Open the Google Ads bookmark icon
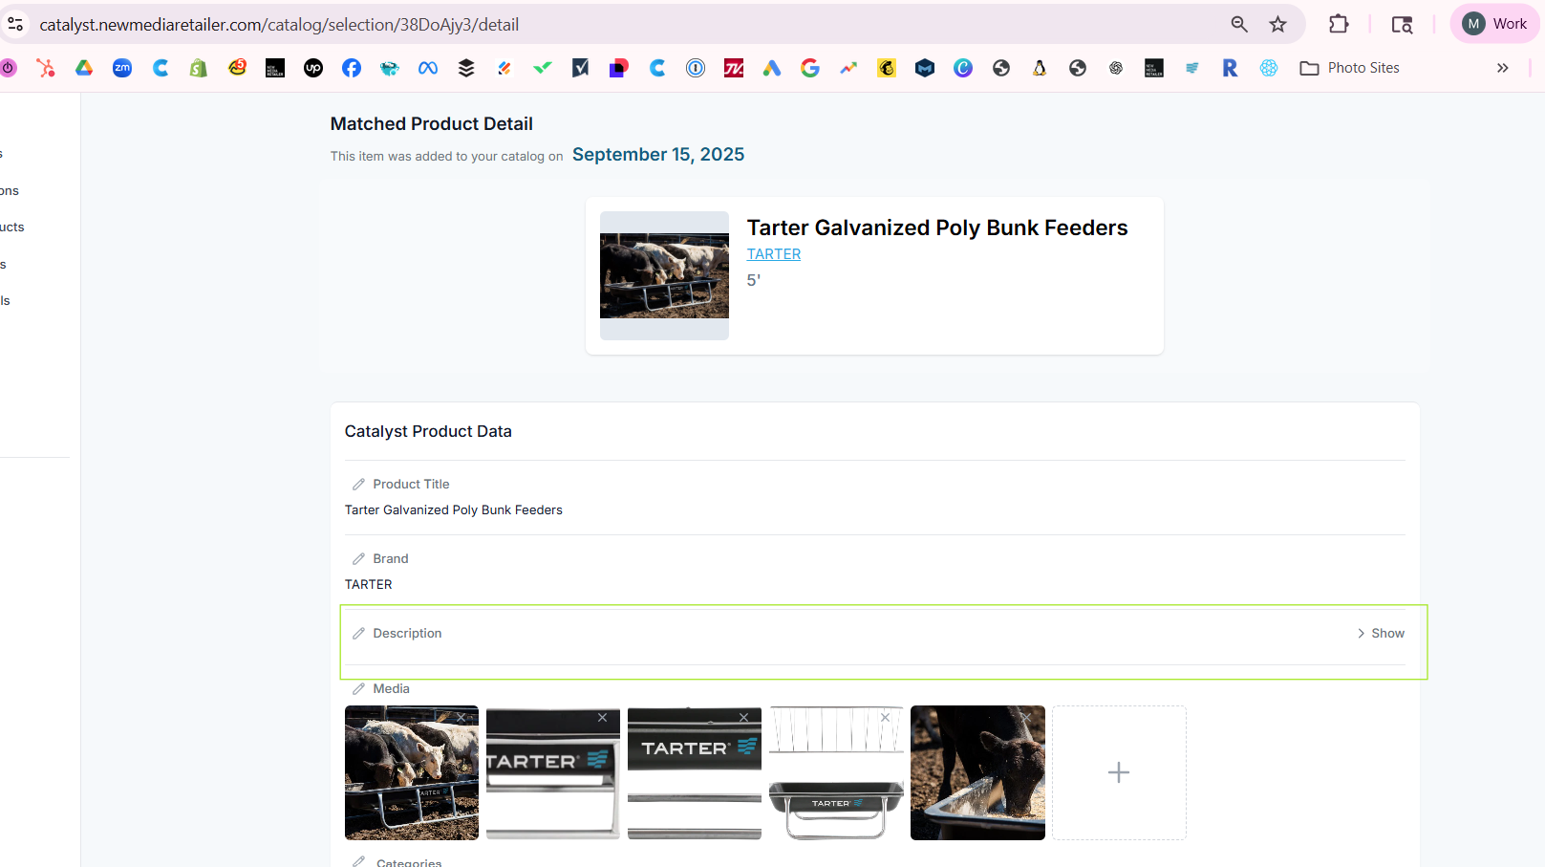 pos(772,68)
